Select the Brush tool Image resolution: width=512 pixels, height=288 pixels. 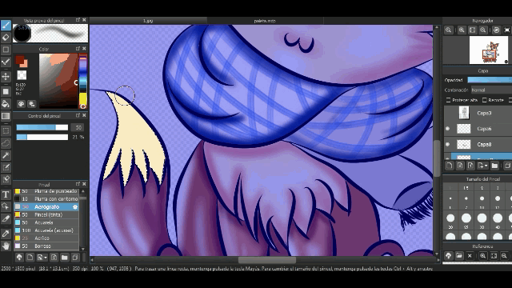6,25
